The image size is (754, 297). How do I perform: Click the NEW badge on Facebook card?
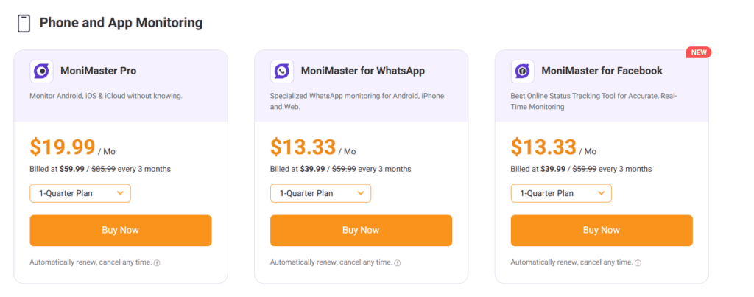[698, 52]
